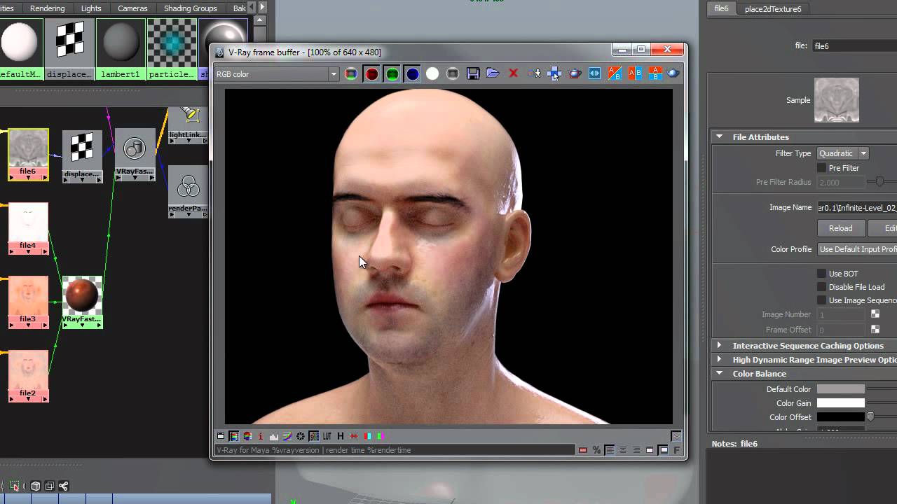Click the Color Gain white swatch
897x504 pixels.
click(x=841, y=403)
